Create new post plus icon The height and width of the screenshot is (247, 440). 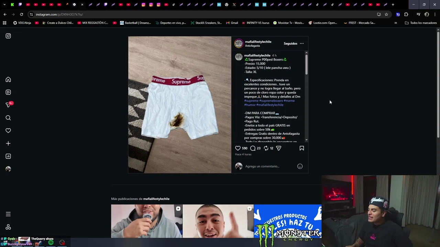8,143
